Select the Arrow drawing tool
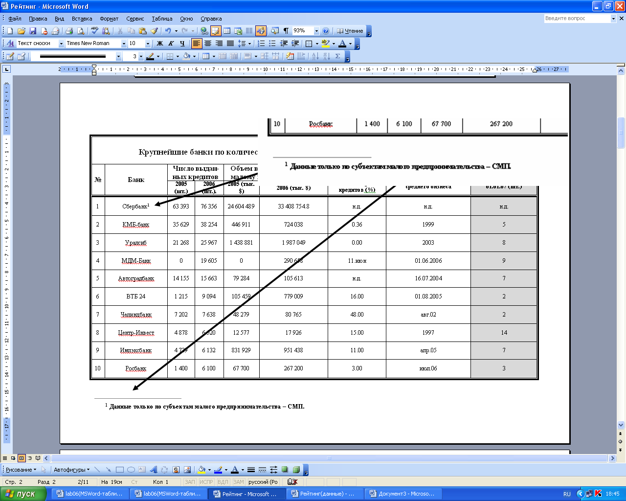The image size is (626, 501). tap(109, 470)
